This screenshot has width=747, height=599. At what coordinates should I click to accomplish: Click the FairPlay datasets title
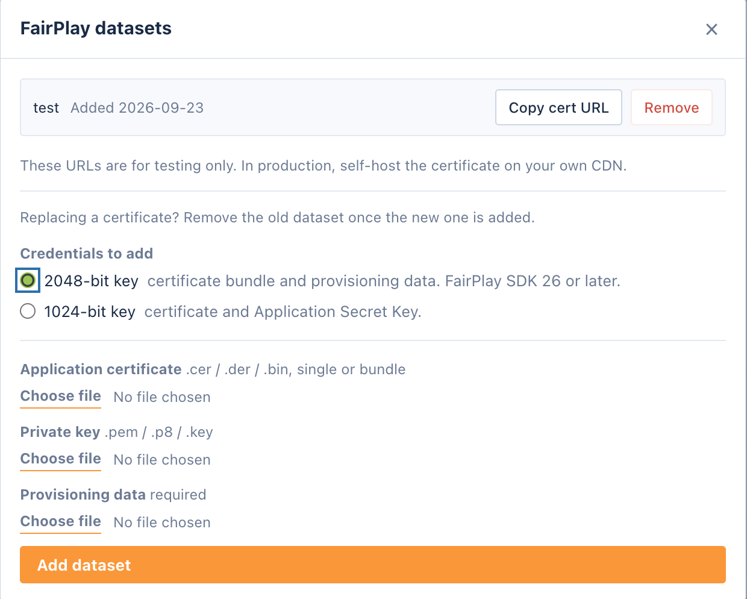coord(96,28)
